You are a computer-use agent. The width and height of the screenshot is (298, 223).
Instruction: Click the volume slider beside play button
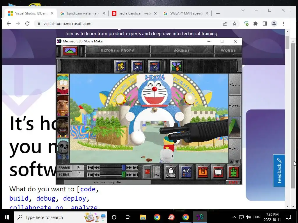(156, 172)
